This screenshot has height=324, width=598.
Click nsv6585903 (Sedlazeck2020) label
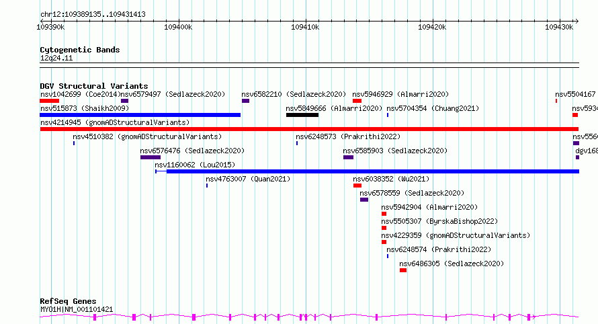click(x=395, y=151)
